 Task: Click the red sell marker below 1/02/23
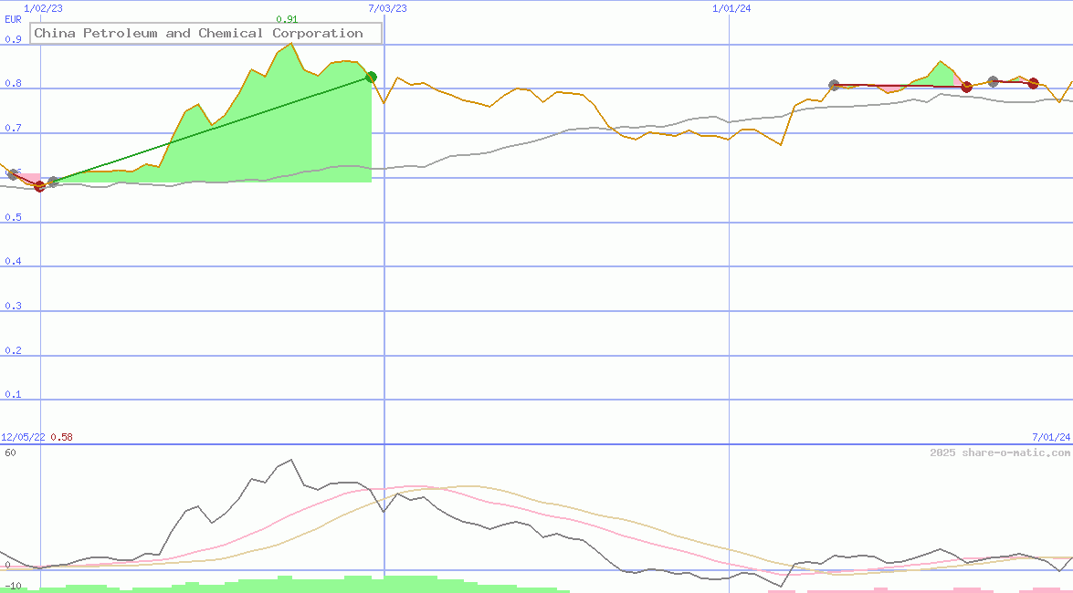click(39, 186)
